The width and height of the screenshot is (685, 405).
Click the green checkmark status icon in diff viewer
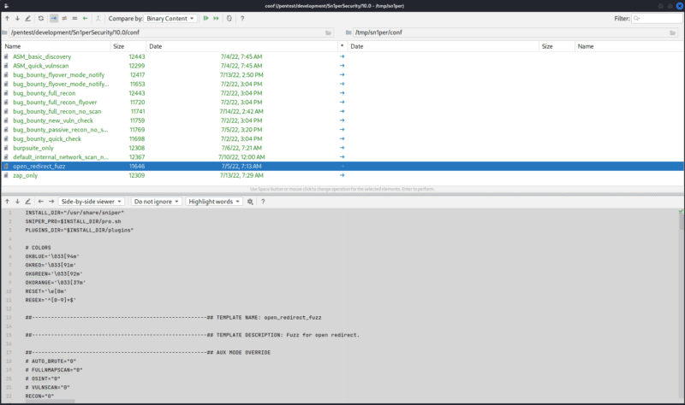click(x=681, y=212)
